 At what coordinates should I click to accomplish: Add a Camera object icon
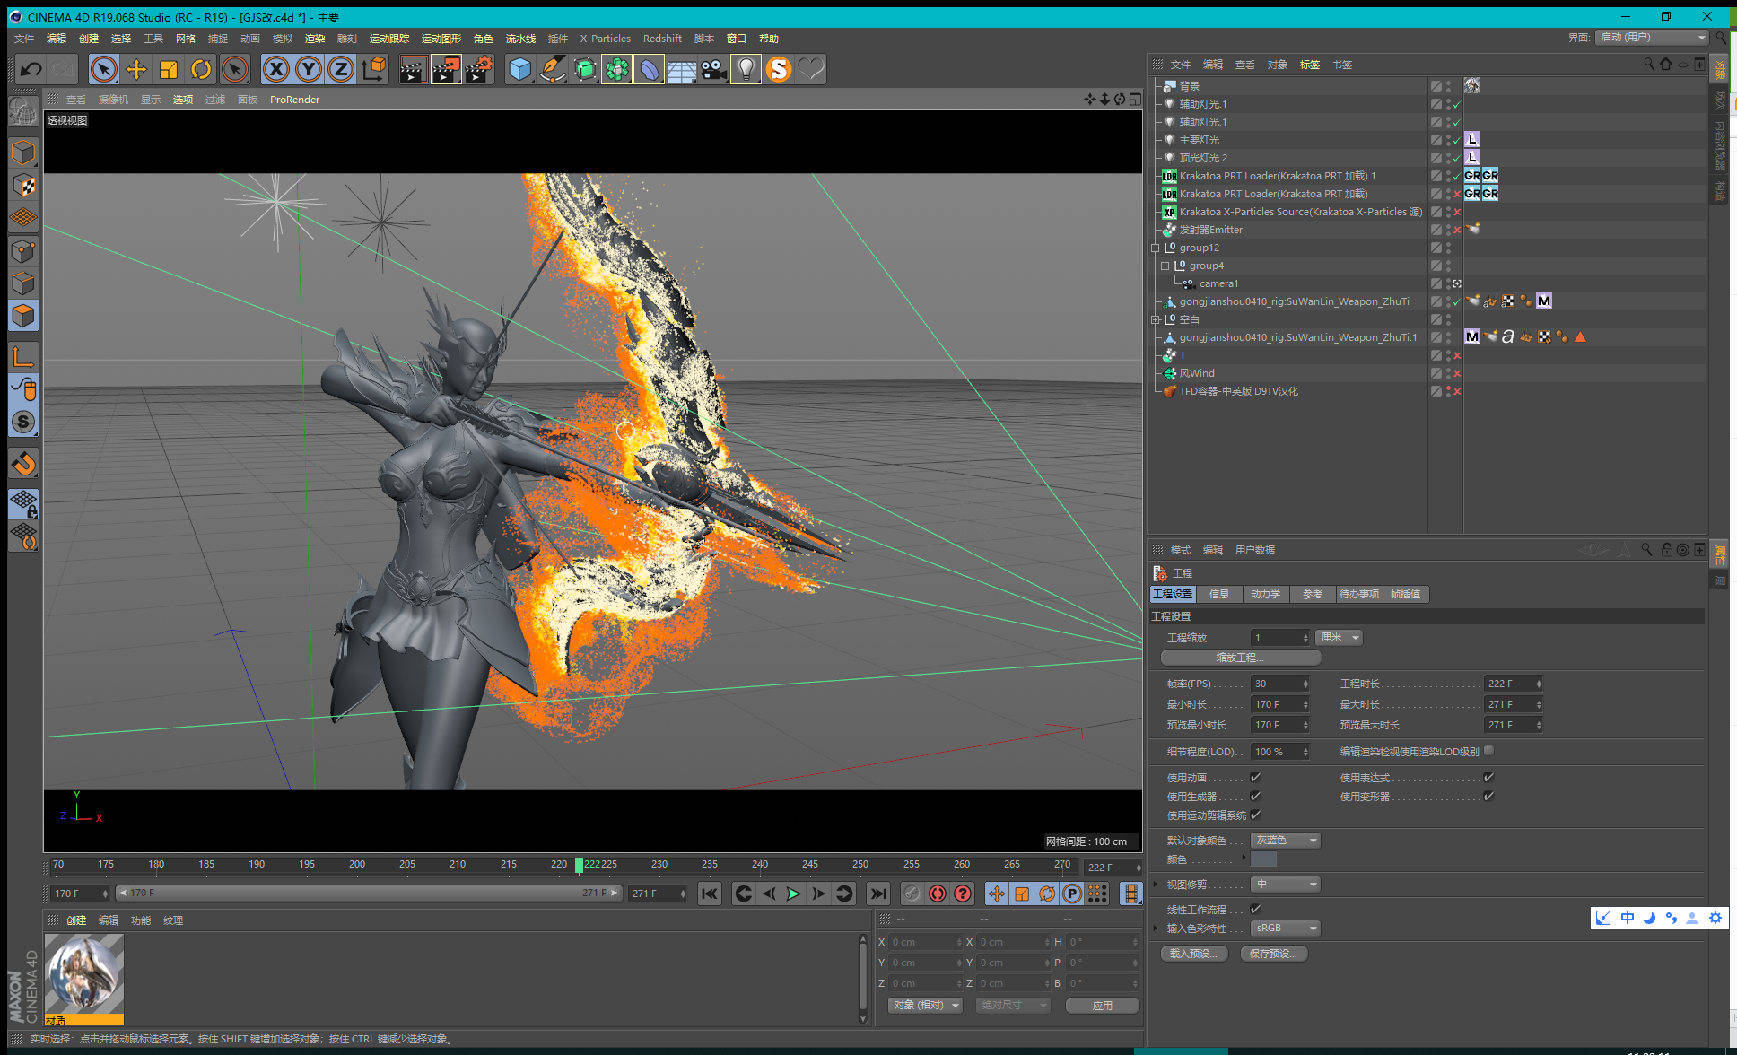(x=713, y=69)
